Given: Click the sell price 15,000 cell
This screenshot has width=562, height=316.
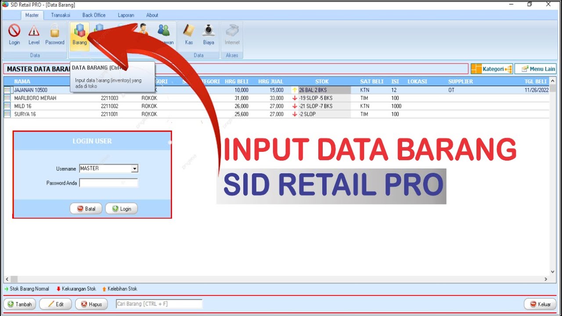Looking at the screenshot, I should click(x=277, y=90).
